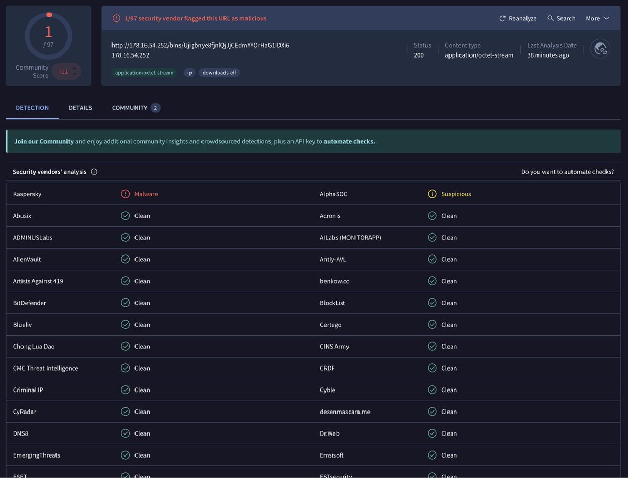Viewport: 628px width, 478px height.
Task: Click the red alert icon in malicious banner
Action: pos(116,18)
